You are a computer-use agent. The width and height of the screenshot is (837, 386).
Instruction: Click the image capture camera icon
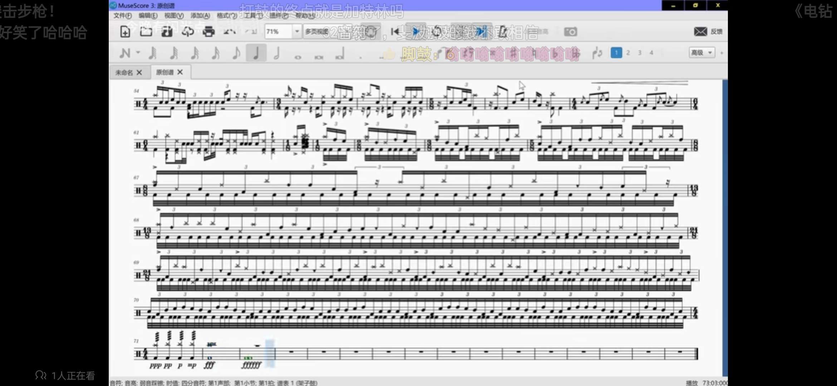[x=570, y=32]
